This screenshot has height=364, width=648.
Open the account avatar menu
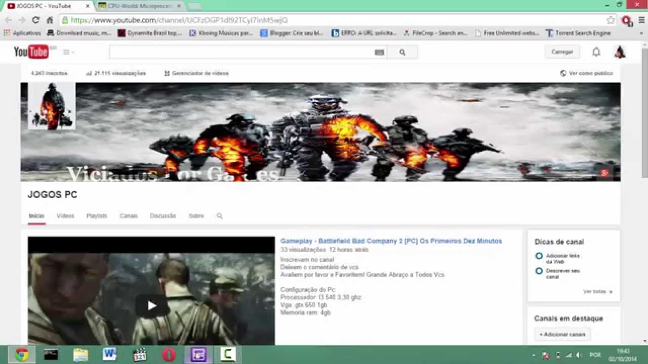click(x=620, y=52)
